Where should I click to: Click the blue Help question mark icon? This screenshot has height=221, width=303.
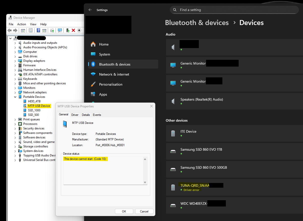pos(39,30)
